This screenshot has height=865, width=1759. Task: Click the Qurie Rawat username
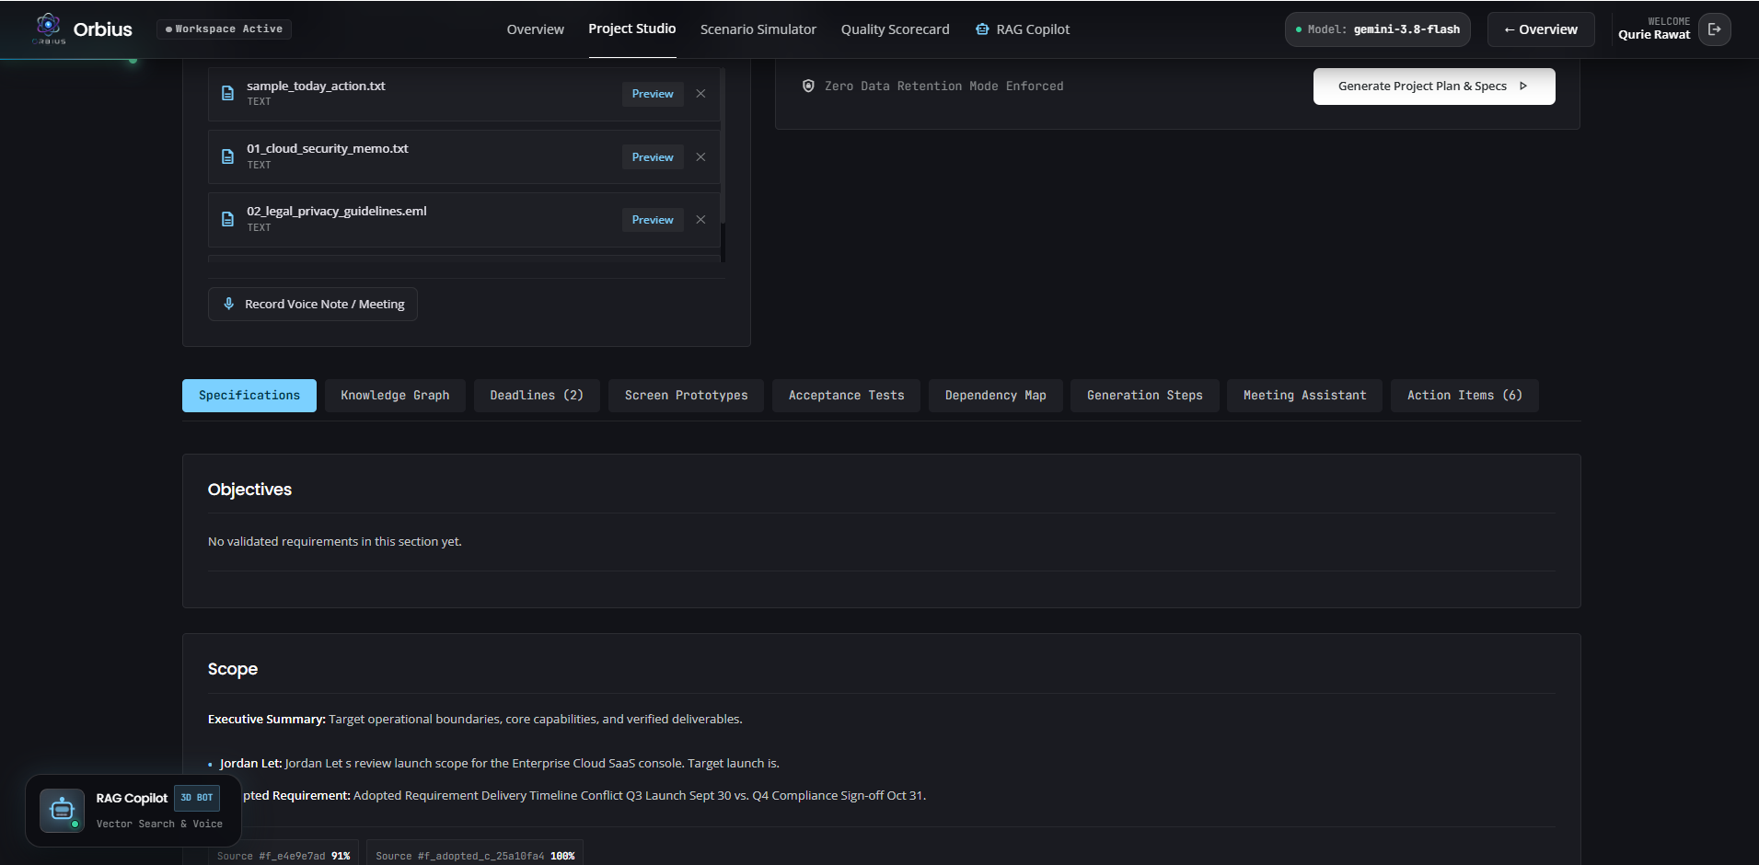pyautogui.click(x=1654, y=35)
